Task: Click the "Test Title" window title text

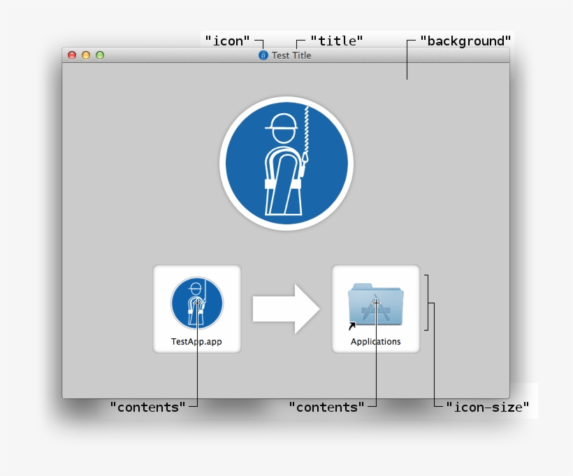Action: point(291,55)
